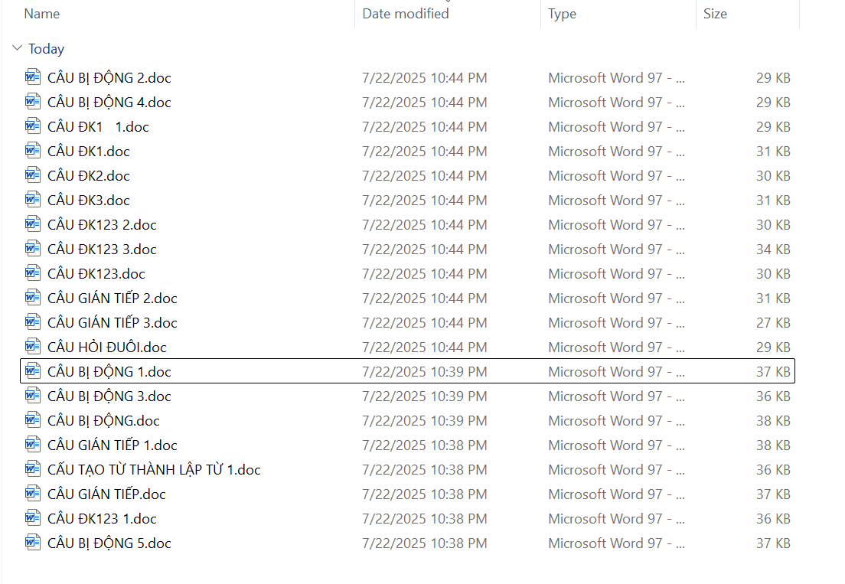Sort by the Date modified column header
This screenshot has width=845, height=584.
pyautogui.click(x=406, y=14)
